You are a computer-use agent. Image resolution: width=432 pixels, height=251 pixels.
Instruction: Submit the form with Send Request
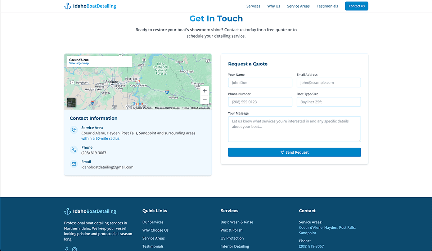tap(294, 152)
